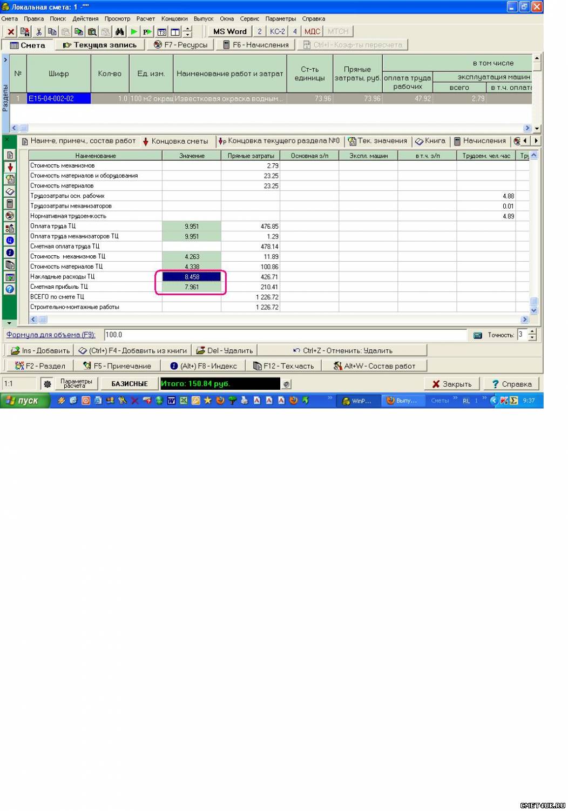This screenshot has width=568, height=811.
Task: Click the stacked pages icon in left sidebar
Action: pos(10,265)
